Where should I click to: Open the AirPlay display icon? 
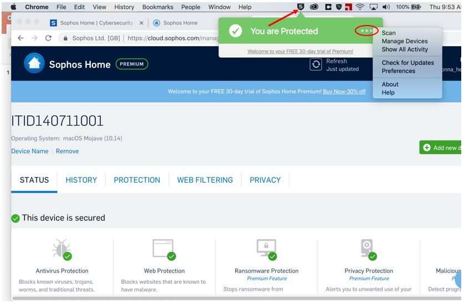[x=374, y=7]
